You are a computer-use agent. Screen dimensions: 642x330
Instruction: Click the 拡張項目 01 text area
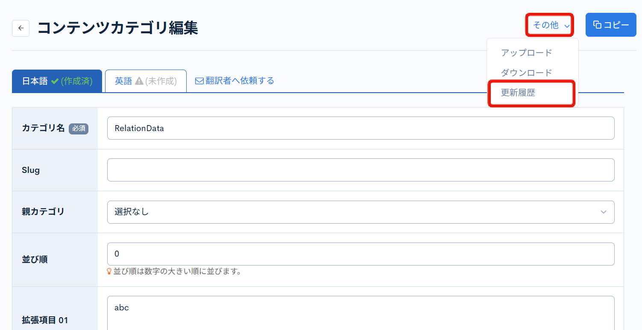[360, 313]
